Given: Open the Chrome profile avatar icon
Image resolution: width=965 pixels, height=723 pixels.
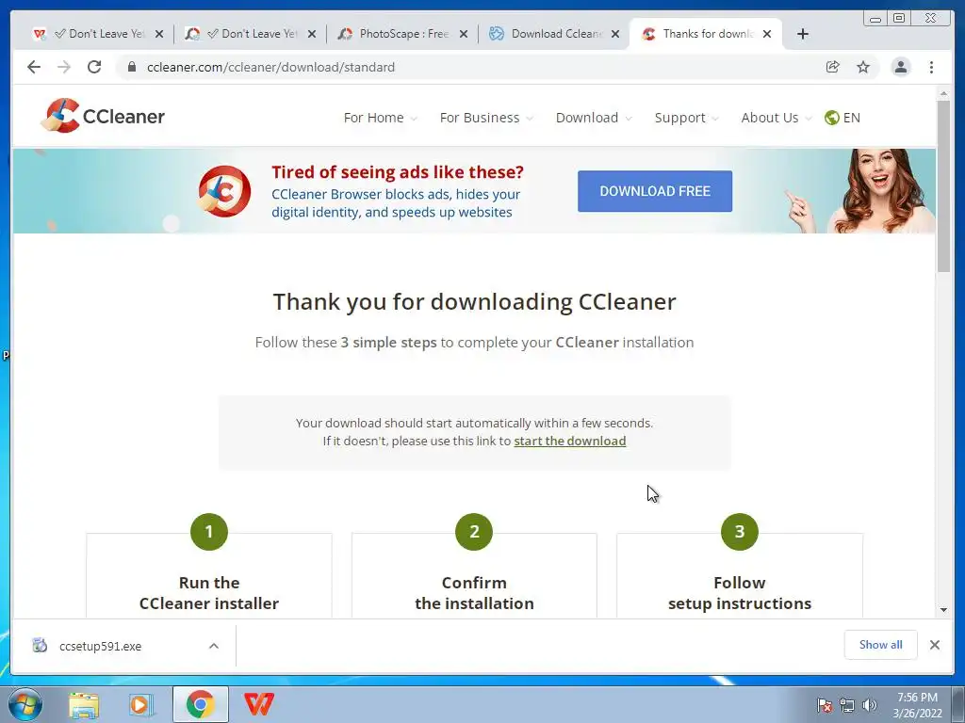Looking at the screenshot, I should pos(900,67).
